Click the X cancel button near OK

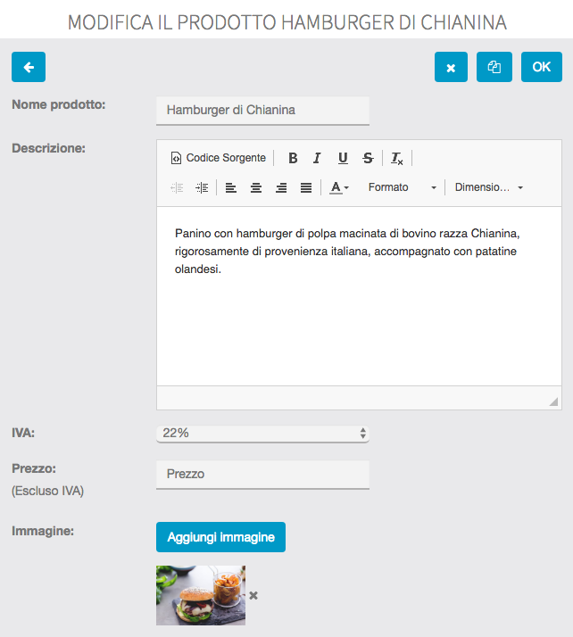pos(451,67)
